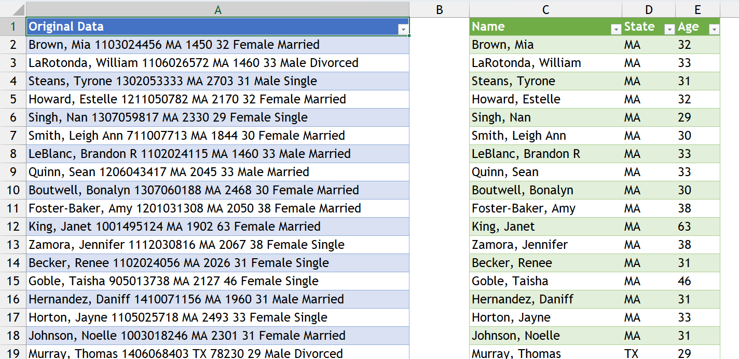Select column B header
The width and height of the screenshot is (739, 359).
[x=439, y=9]
